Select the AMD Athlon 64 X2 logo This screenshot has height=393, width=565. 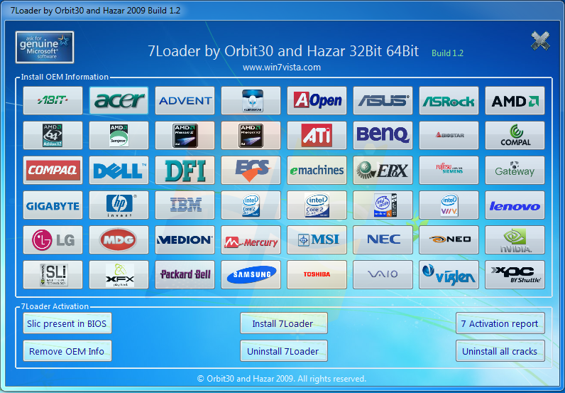tap(53, 135)
